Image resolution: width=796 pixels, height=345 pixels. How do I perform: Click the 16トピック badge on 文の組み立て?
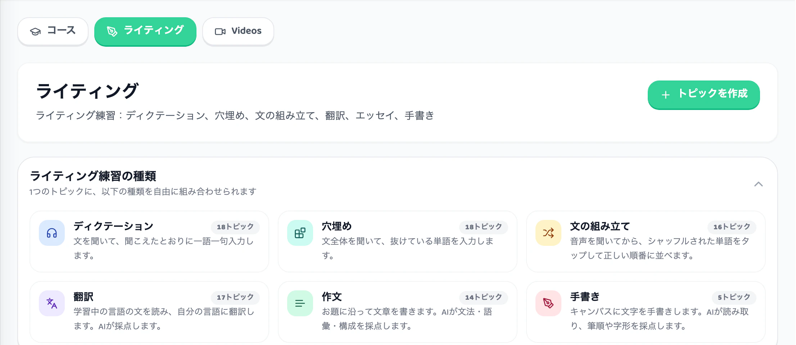click(732, 227)
